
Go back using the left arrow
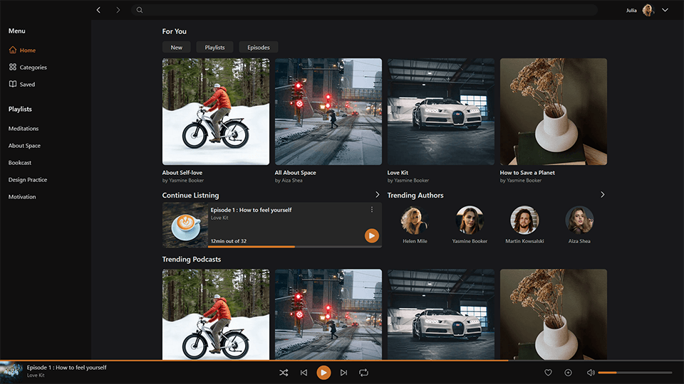[98, 10]
